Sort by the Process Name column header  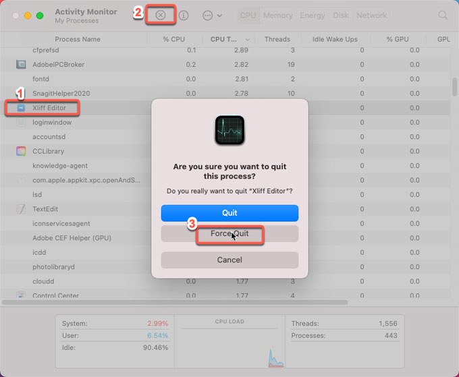78,39
